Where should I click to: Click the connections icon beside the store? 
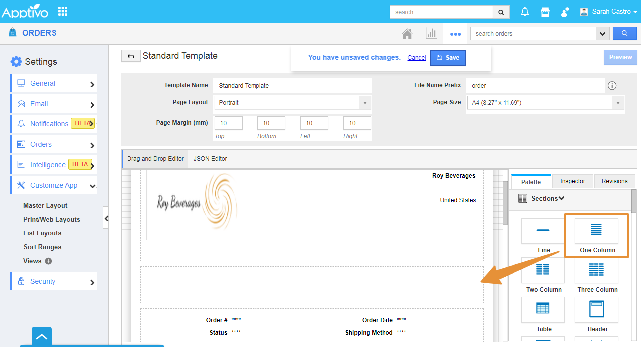[565, 12]
